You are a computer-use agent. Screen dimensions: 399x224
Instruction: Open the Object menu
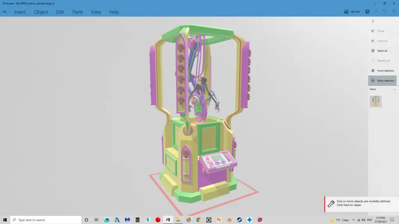click(x=41, y=12)
